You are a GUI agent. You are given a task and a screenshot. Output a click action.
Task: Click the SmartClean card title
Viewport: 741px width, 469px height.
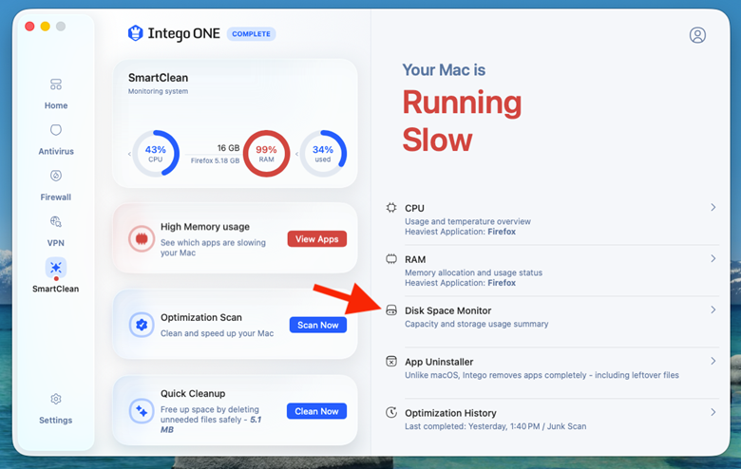tap(158, 78)
